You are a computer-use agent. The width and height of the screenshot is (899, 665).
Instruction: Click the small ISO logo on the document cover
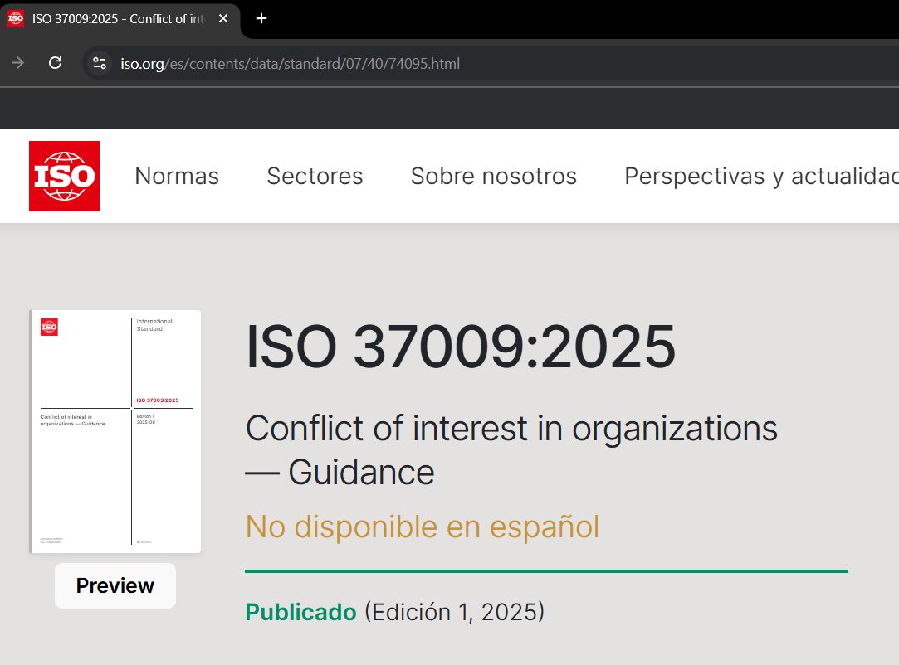[49, 328]
